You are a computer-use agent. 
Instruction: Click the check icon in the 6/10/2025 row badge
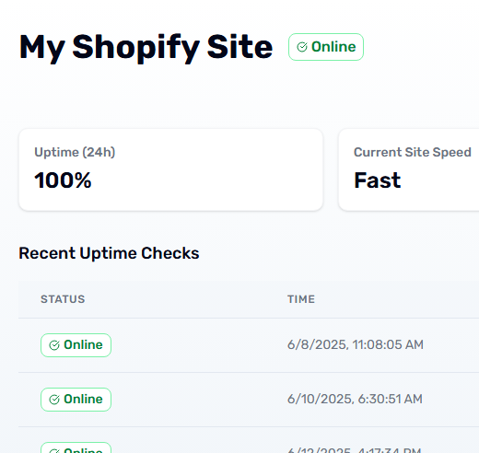click(54, 400)
